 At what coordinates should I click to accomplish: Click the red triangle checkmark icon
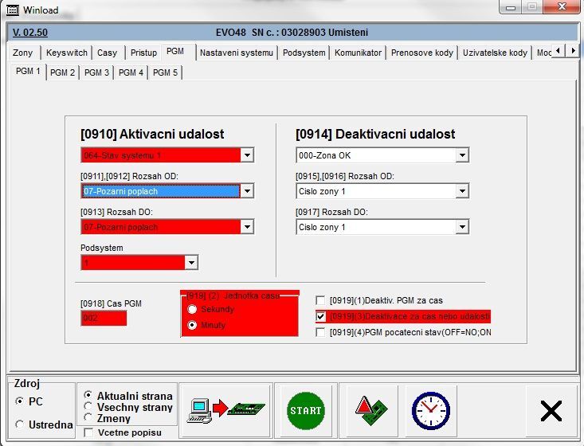click(367, 410)
